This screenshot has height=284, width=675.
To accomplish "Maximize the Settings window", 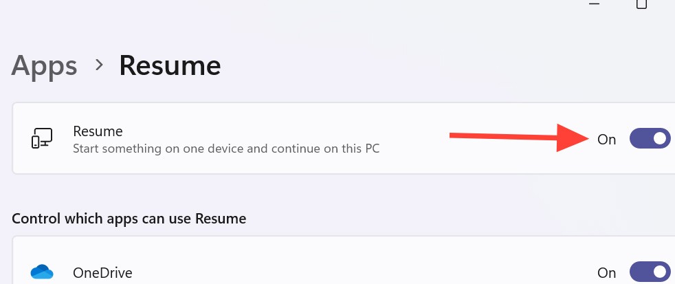I will (641, 4).
